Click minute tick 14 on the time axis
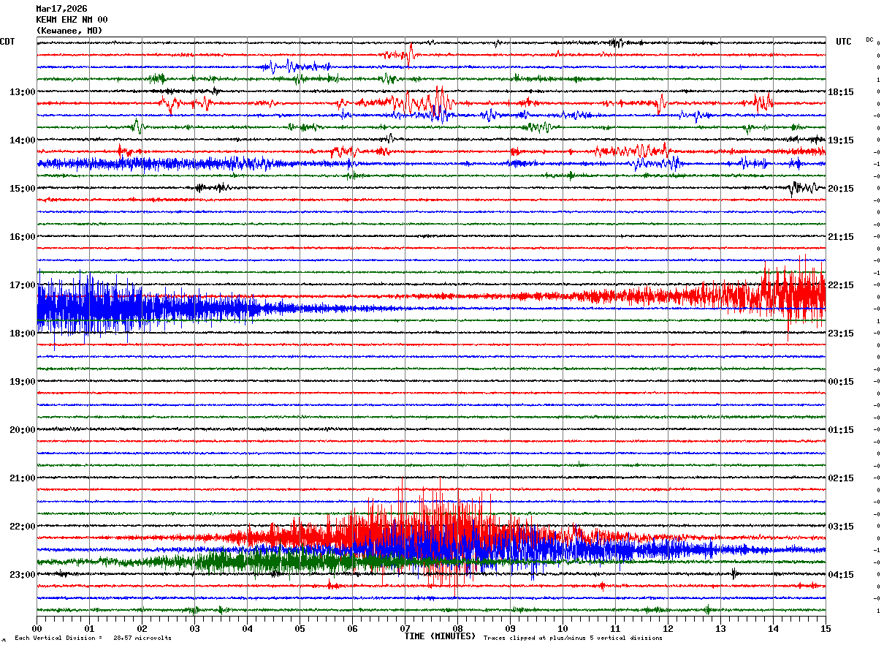The image size is (884, 648). 773,628
